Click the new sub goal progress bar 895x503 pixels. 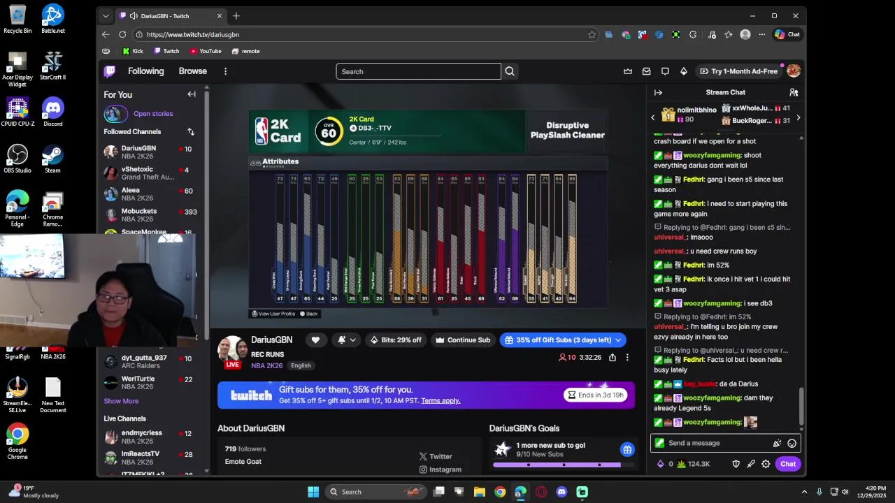(564, 465)
